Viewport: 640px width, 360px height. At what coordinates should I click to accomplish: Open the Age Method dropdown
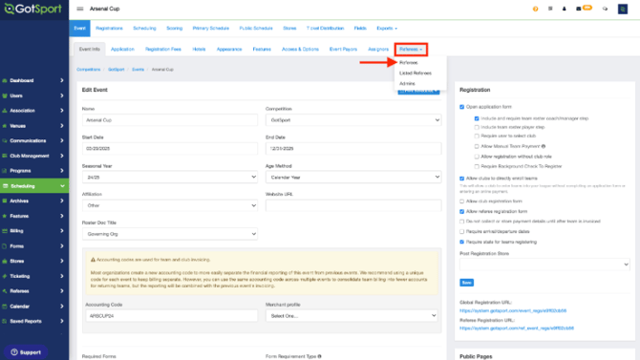pyautogui.click(x=353, y=178)
